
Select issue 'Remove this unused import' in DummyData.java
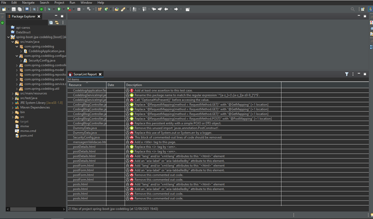tap(218, 128)
